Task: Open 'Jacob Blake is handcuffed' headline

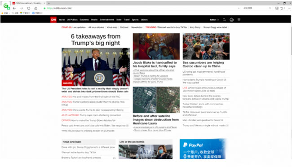Action: [155, 64]
